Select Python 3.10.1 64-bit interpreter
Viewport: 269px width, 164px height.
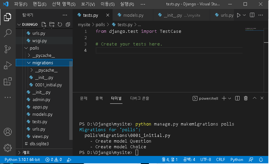pos(22,160)
